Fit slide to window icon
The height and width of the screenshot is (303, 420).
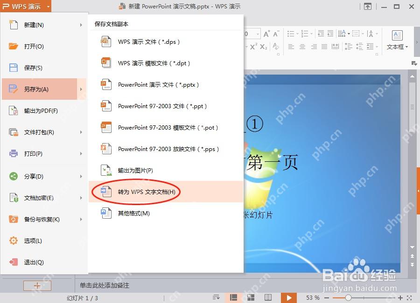pos(409,298)
